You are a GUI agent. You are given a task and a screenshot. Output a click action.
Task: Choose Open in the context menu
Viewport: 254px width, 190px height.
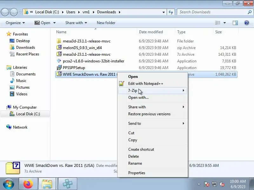(152, 77)
